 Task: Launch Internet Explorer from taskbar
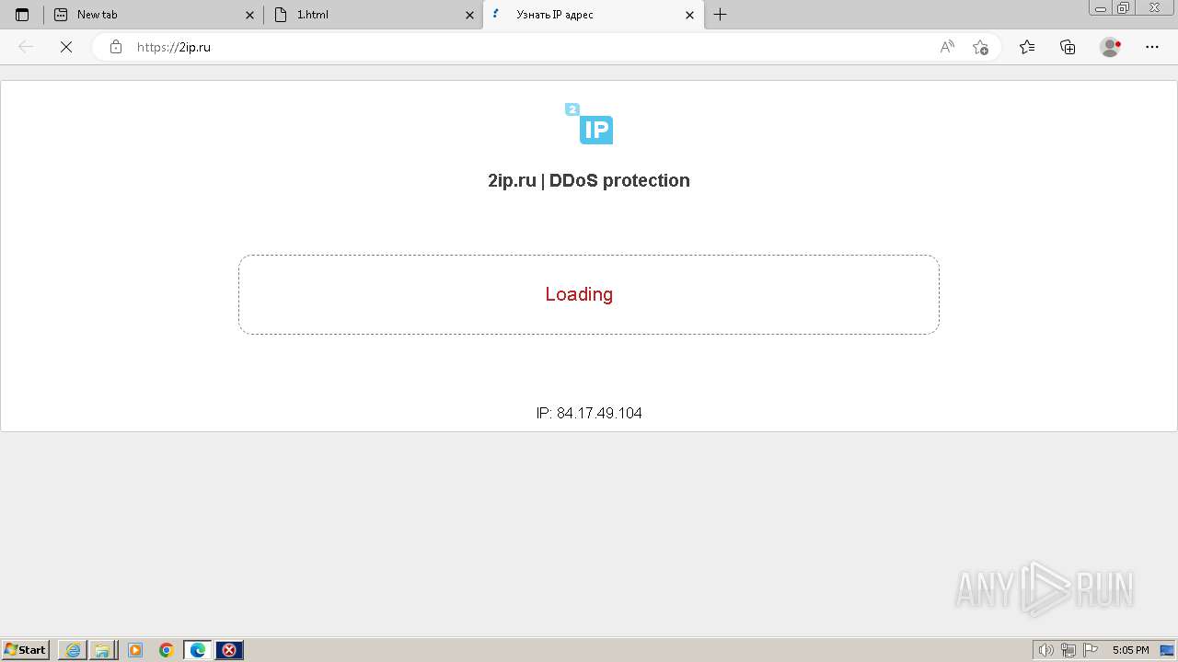click(x=73, y=650)
